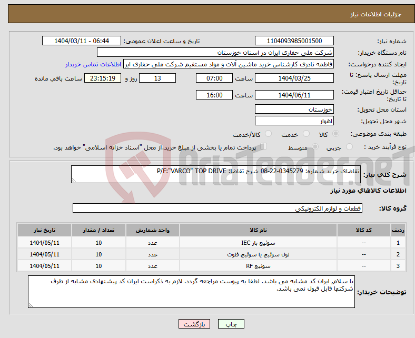Click the delivery city field اهواز

point(294,121)
